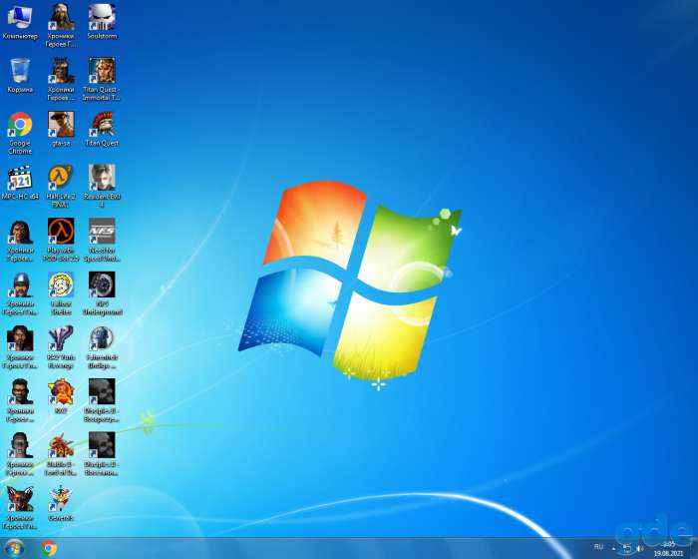
Task: Select the NFS Underground wheel icon
Action: coord(102,293)
